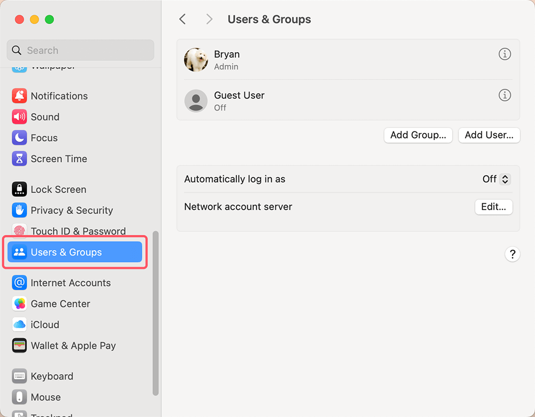535x417 pixels.
Task: Open Lock Screen settings via lock icon
Action: click(19, 189)
